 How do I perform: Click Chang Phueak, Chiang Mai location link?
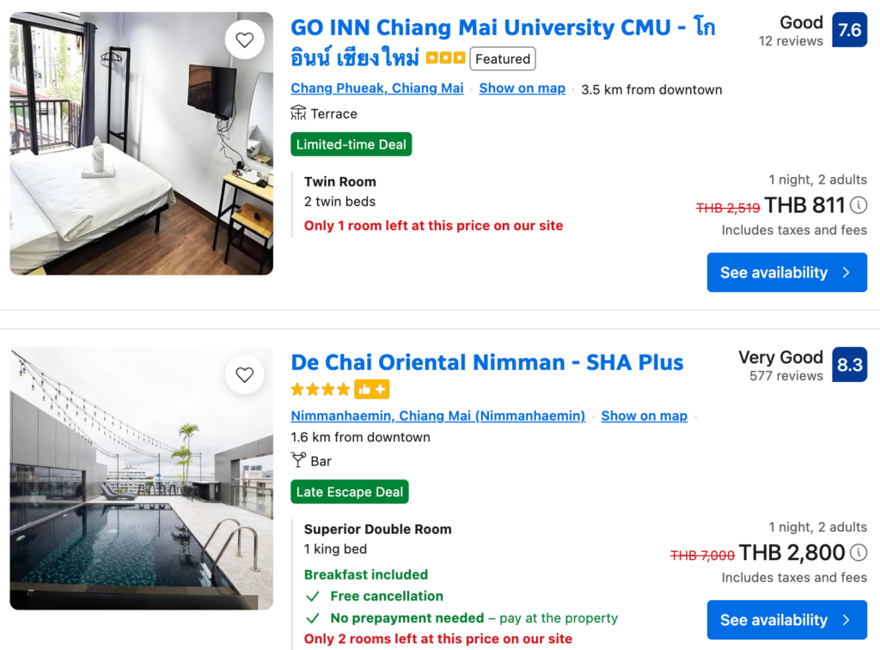[x=377, y=88]
